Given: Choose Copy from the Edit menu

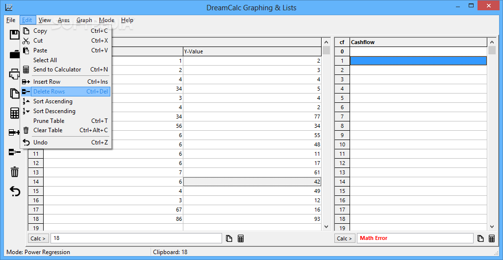Looking at the screenshot, I should [66, 31].
